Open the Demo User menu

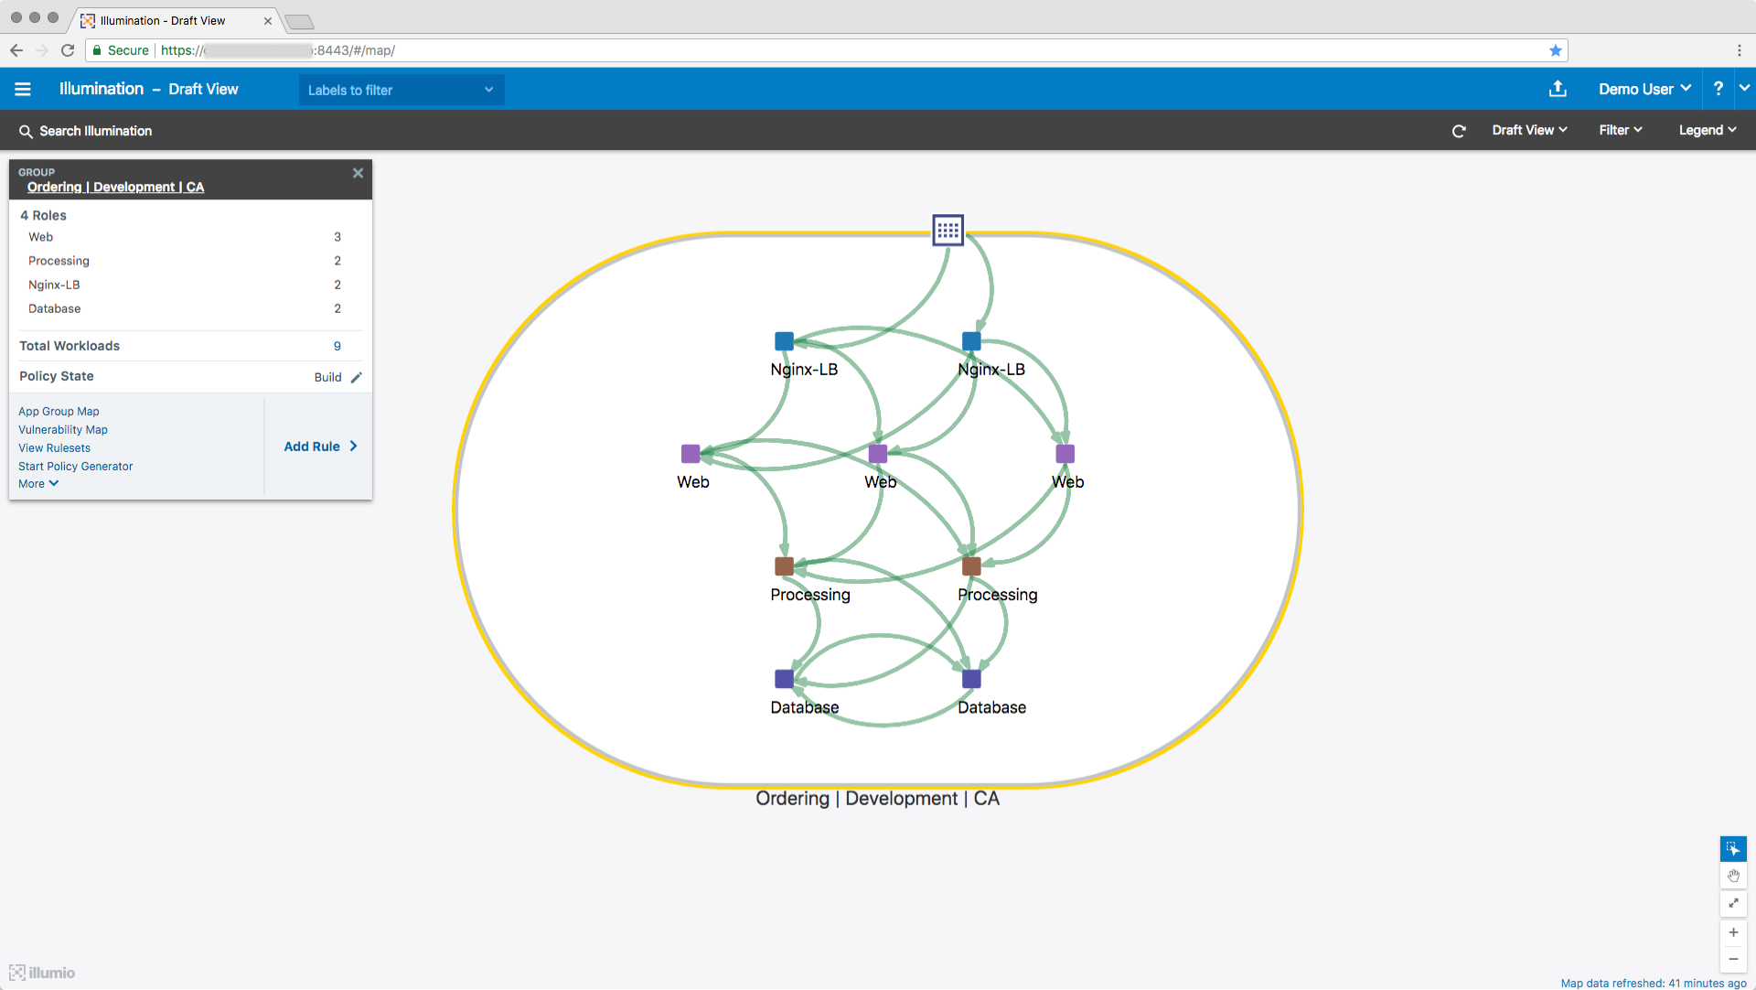point(1644,89)
